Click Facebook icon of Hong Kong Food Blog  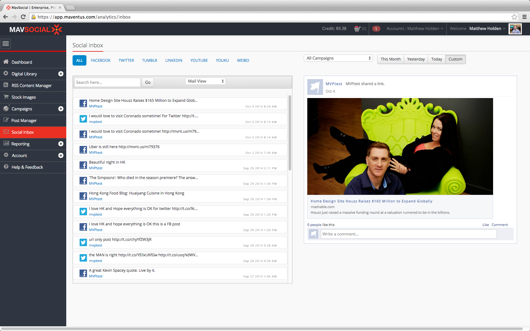click(83, 196)
